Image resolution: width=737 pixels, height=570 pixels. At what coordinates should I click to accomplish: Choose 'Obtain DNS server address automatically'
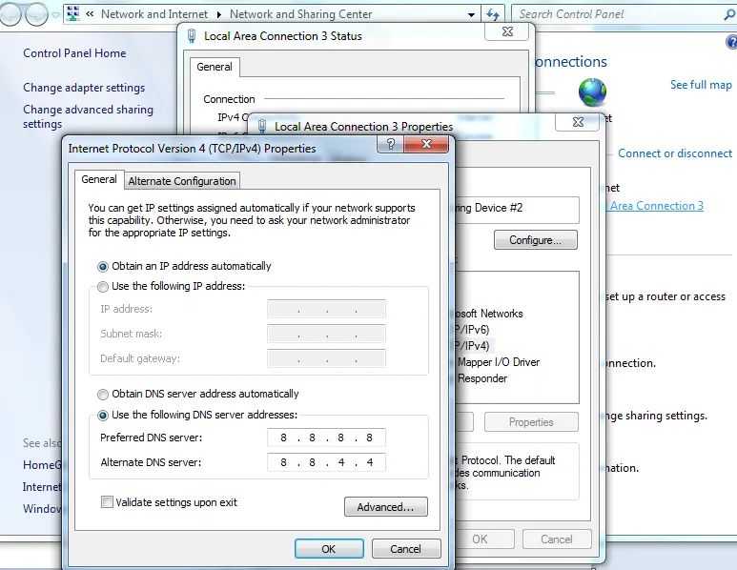coord(103,394)
